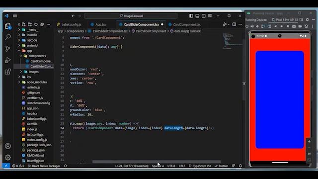Rotate the emulator device
318x179 pixels.
pos(263,26)
